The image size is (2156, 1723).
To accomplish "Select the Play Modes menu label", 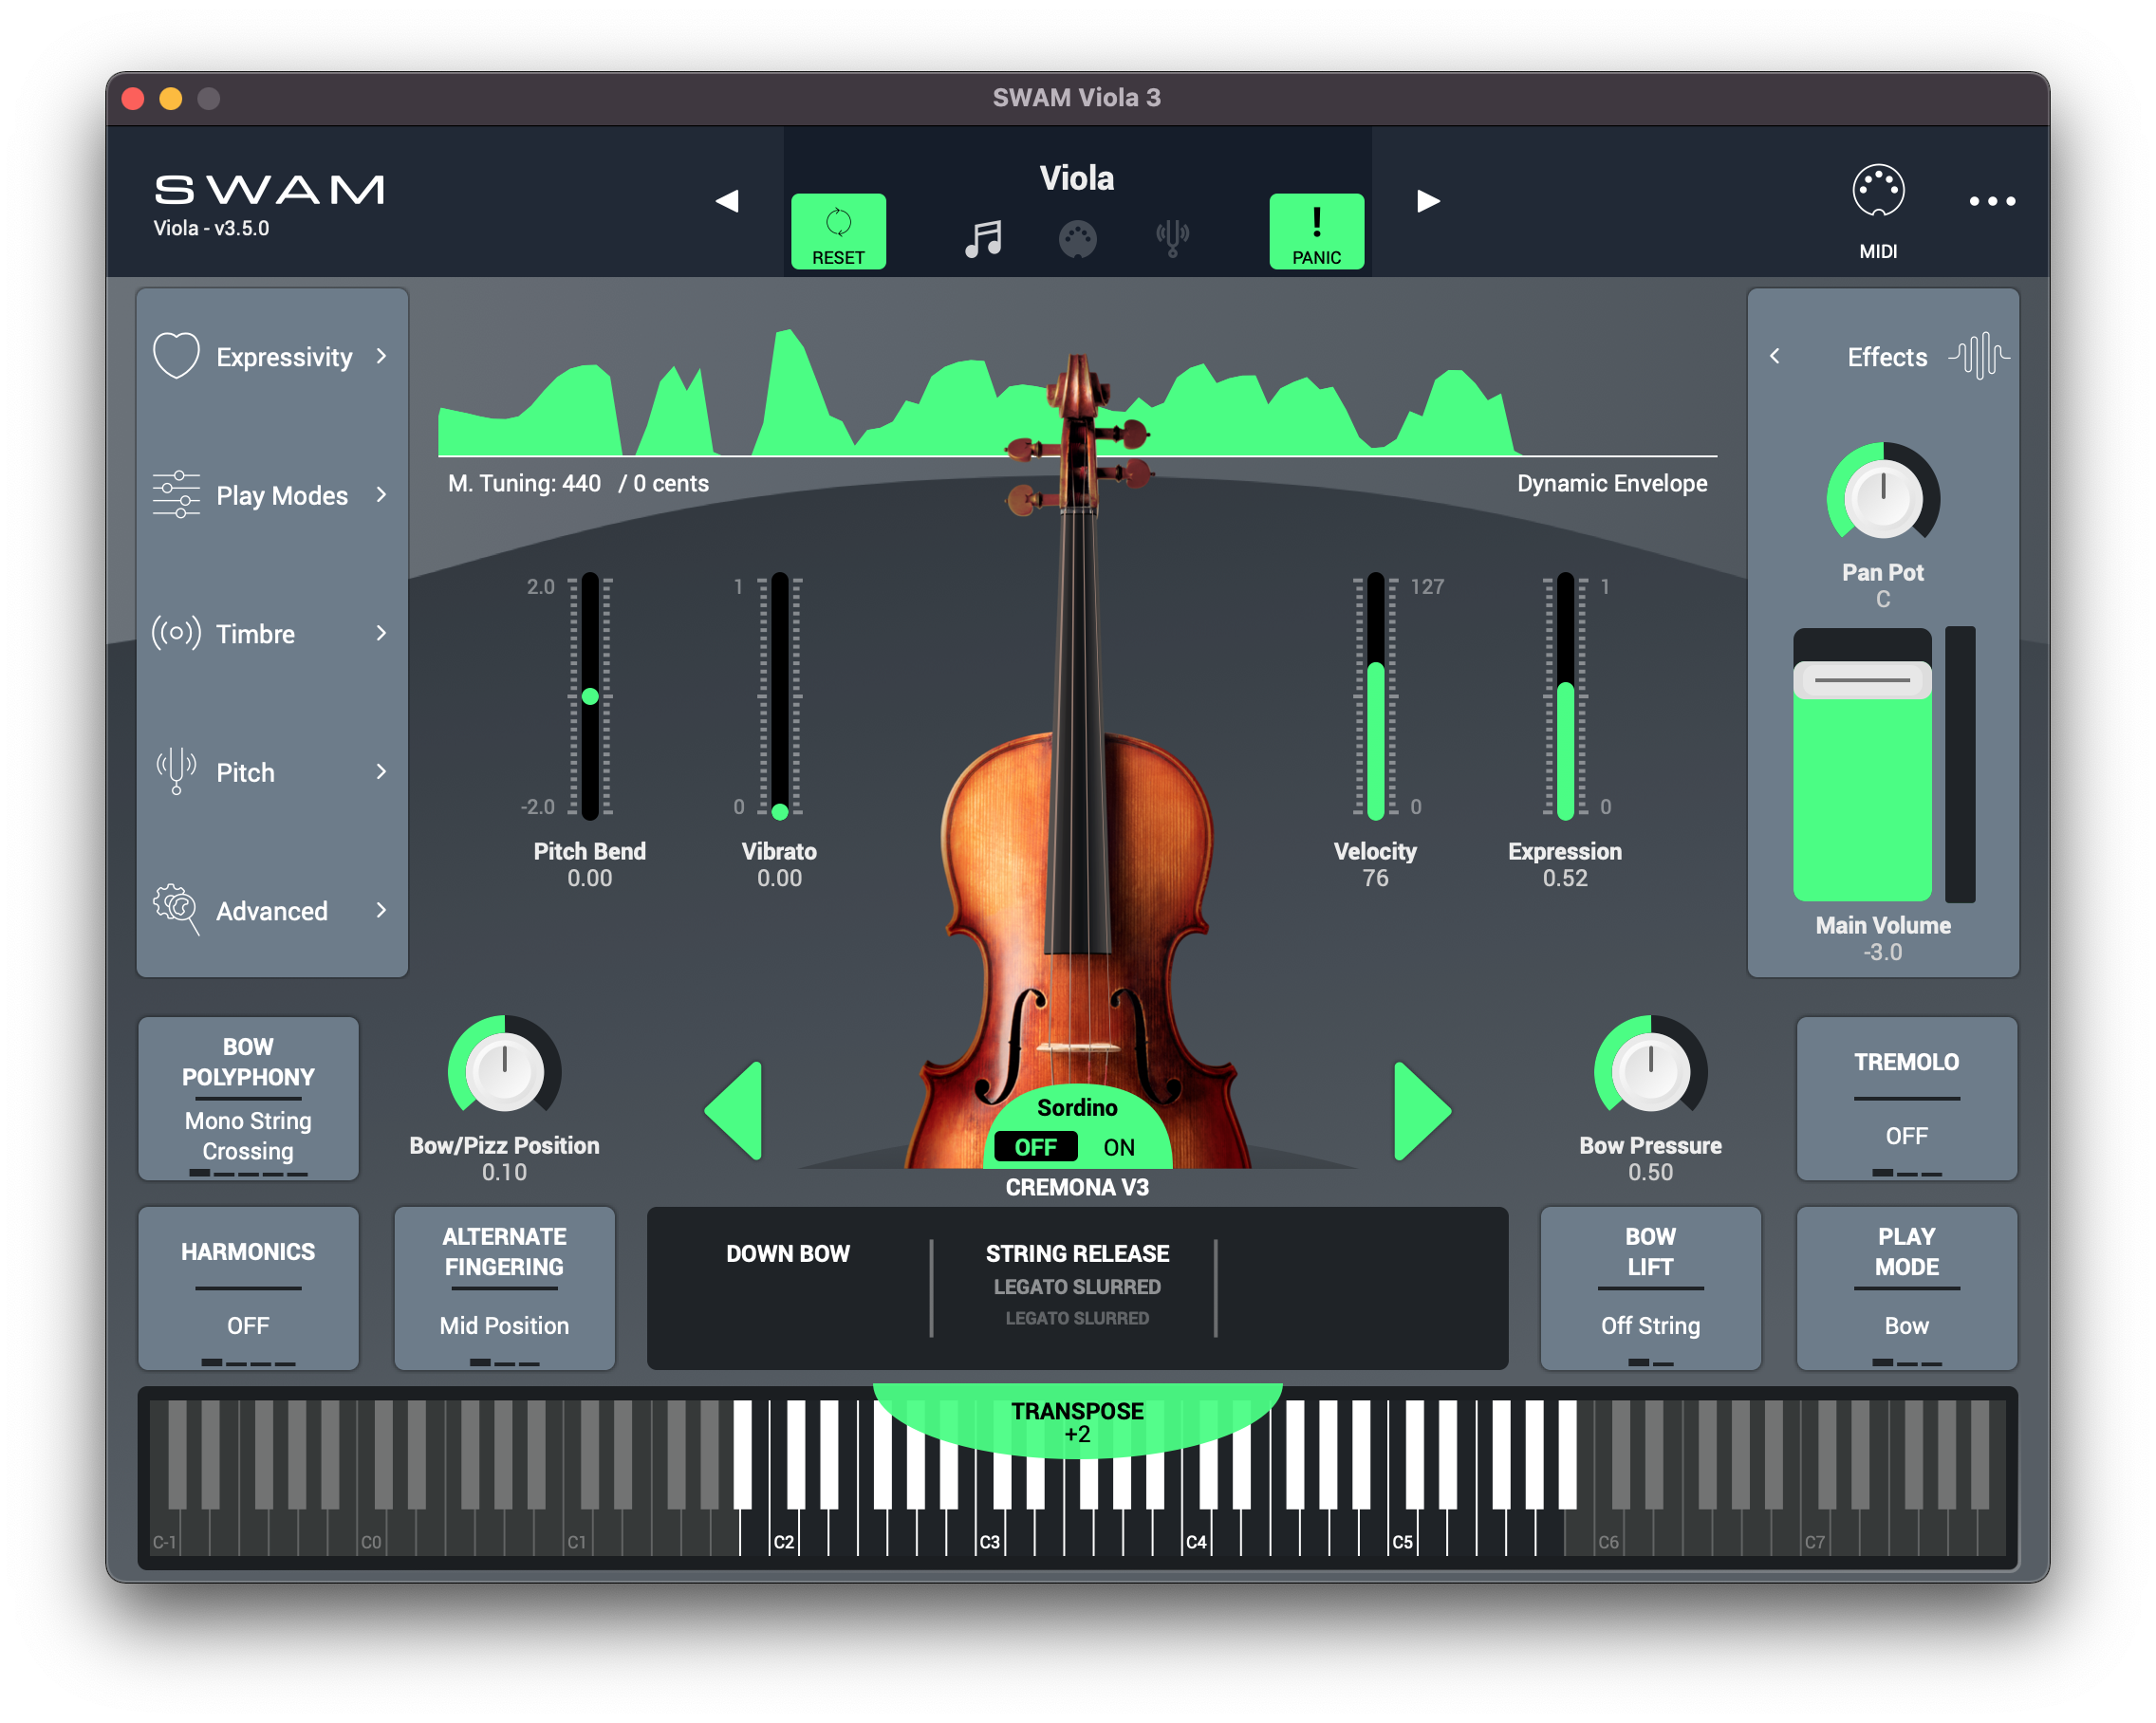I will 282,495.
